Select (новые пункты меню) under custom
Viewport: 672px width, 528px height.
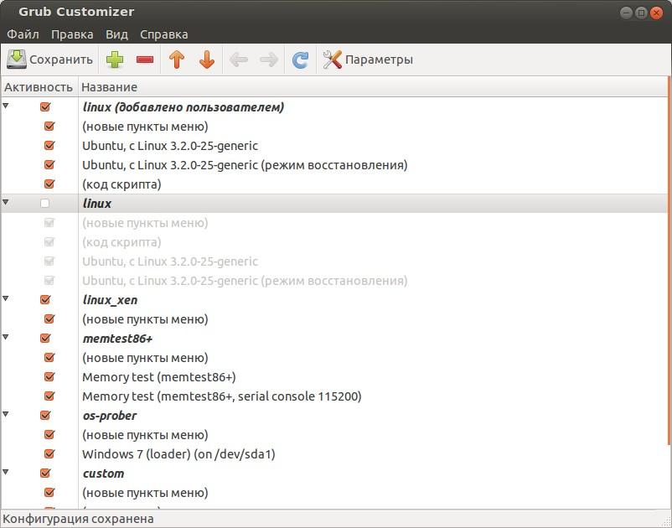click(x=334, y=493)
